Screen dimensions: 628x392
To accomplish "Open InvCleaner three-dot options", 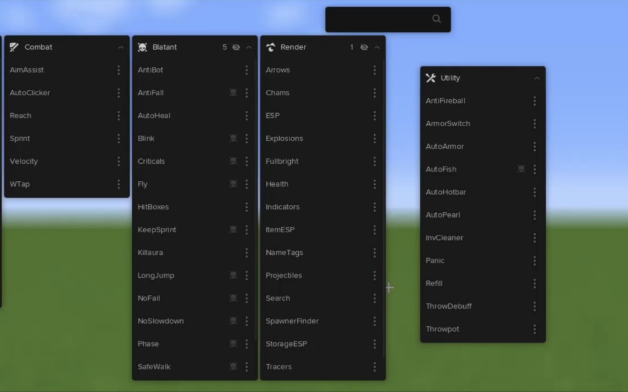I will 534,237.
